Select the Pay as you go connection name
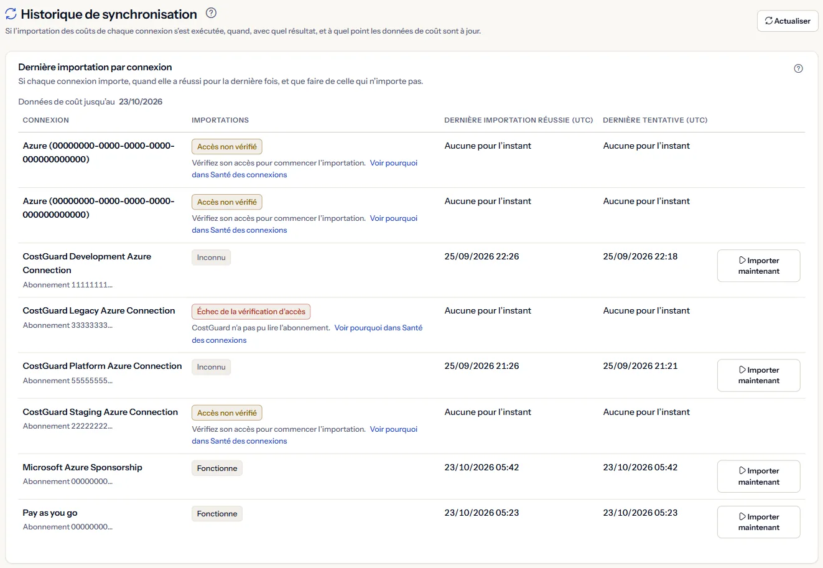The image size is (823, 568). click(x=50, y=513)
